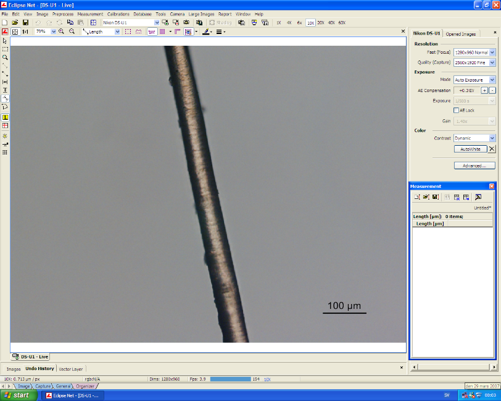Click the rulers icon in second toolbar

[x=177, y=32]
